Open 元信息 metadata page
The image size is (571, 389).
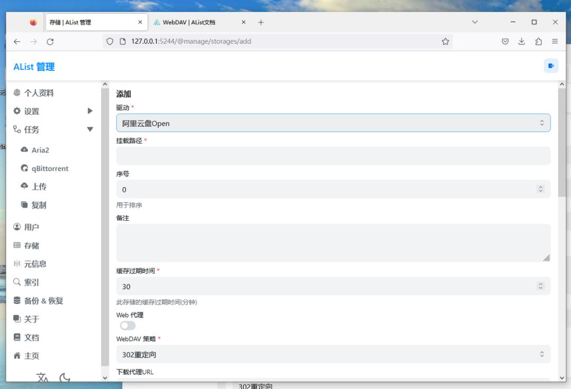click(30, 264)
